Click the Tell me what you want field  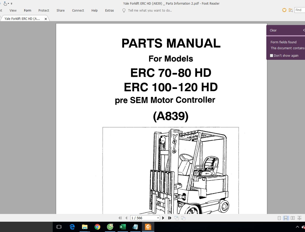[x=150, y=11]
